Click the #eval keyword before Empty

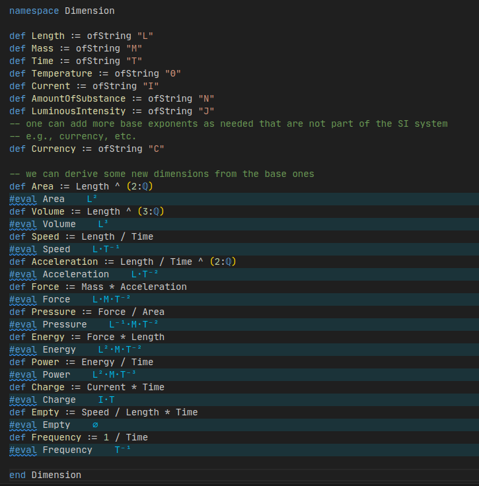(x=23, y=425)
